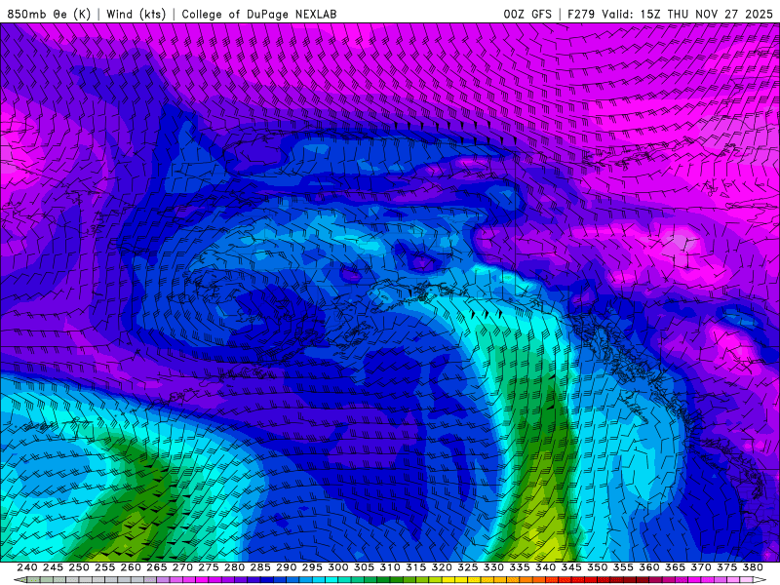Click the 295 label on color scale

[312, 567]
